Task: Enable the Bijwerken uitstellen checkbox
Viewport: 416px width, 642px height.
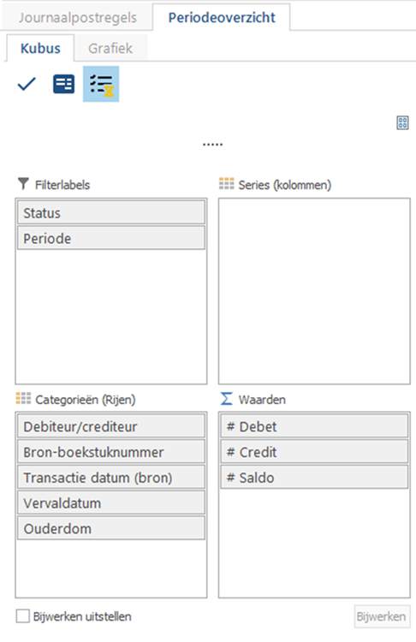Action: tap(23, 616)
